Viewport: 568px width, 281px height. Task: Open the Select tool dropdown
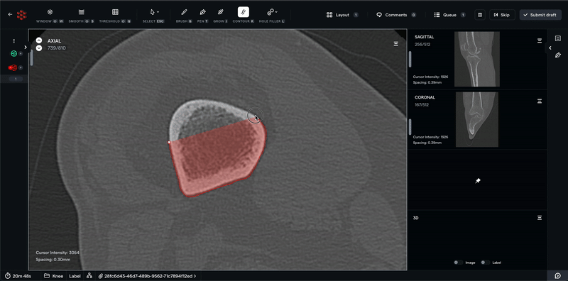[155, 12]
